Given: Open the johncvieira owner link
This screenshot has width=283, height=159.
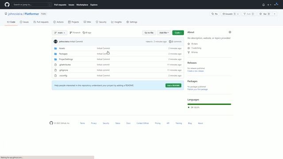Looking at the screenshot, I should 15,14.
